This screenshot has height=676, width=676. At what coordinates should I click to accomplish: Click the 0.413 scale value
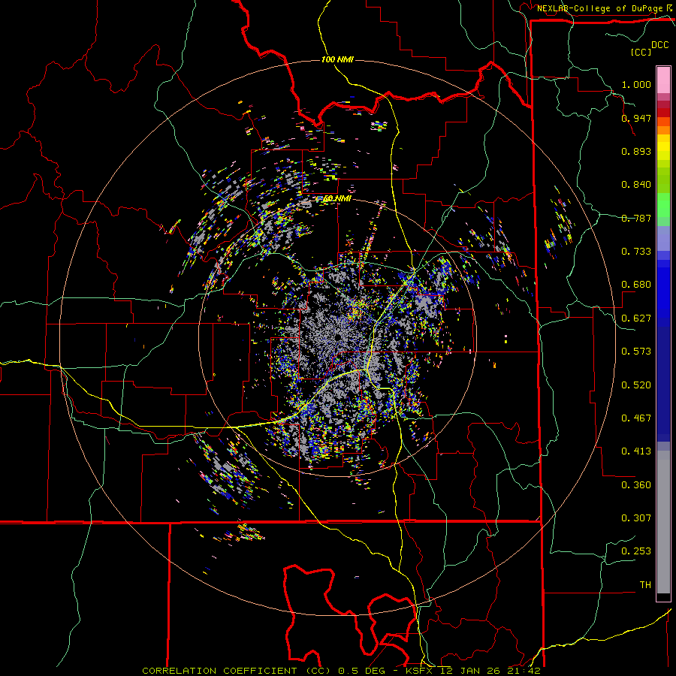636,451
